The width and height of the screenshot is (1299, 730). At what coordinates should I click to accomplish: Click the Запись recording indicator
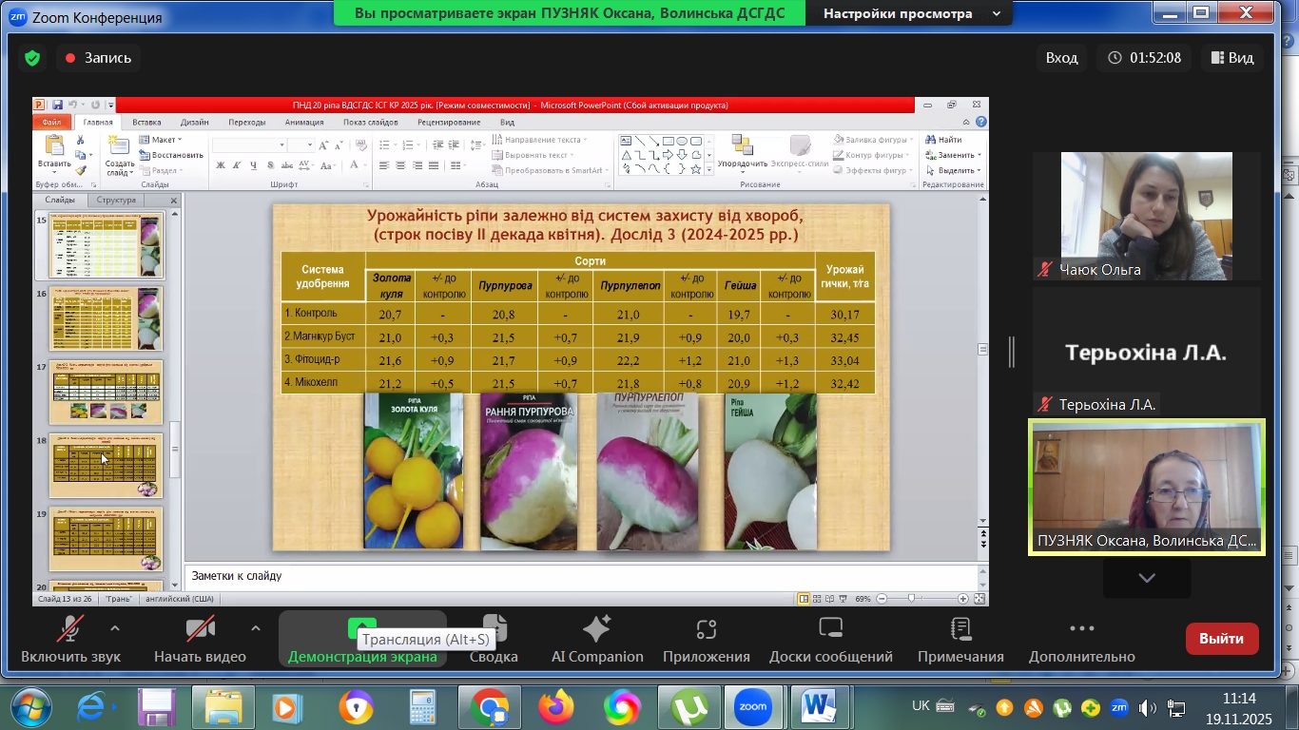click(98, 58)
